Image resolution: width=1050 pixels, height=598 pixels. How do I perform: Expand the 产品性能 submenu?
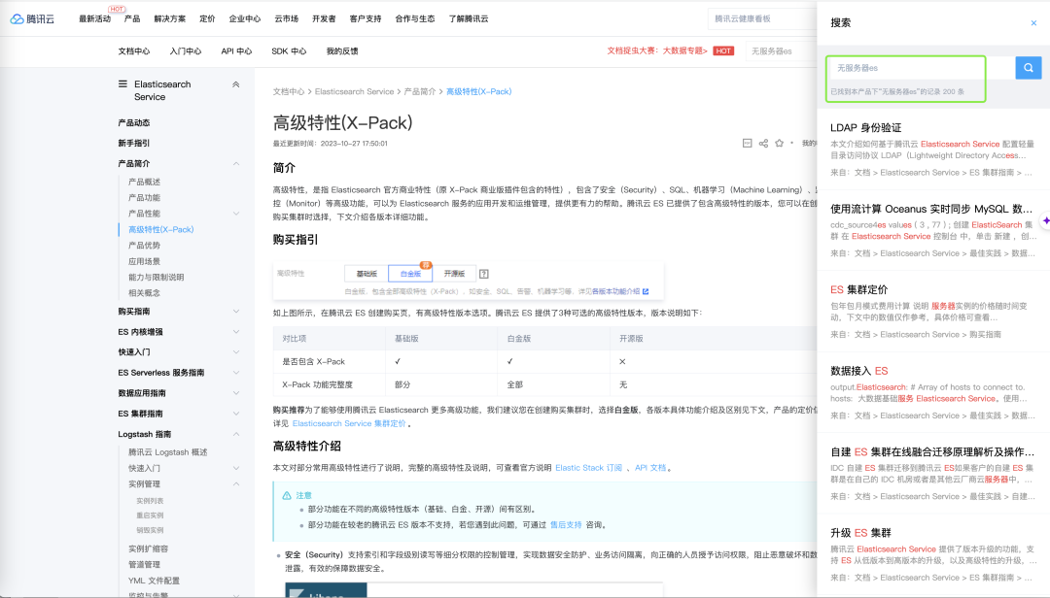coord(236,214)
